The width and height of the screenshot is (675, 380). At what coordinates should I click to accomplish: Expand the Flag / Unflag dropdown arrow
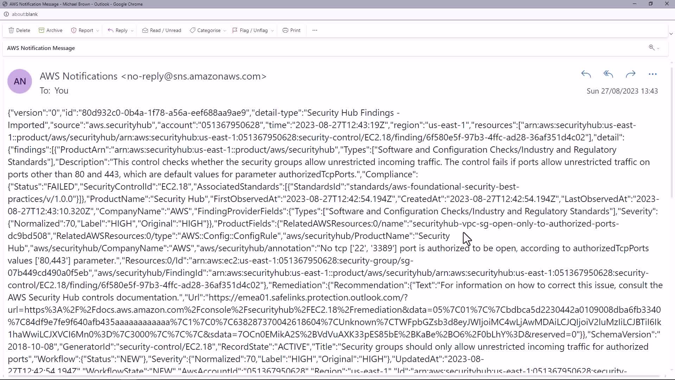(272, 31)
